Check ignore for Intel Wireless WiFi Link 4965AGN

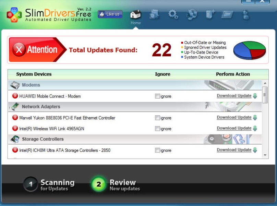(157, 128)
